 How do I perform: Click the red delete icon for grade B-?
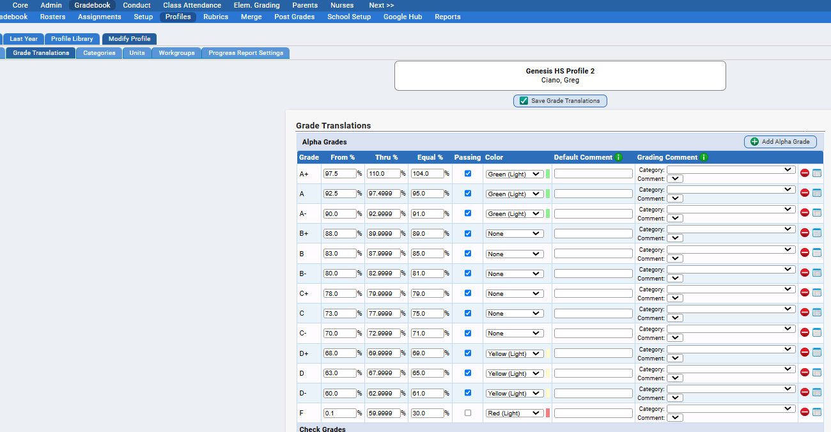805,273
